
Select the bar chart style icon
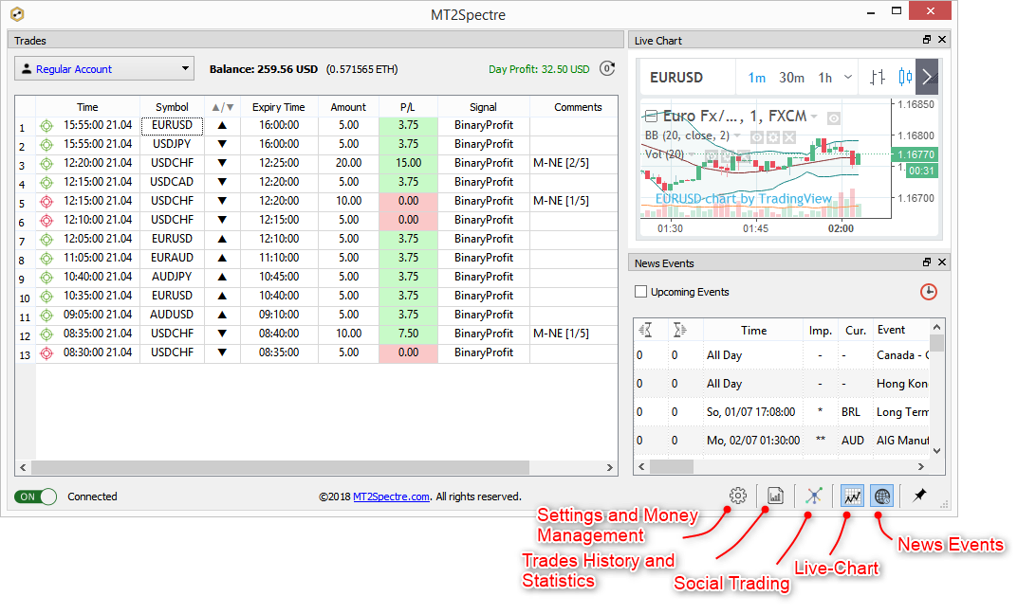pos(878,78)
